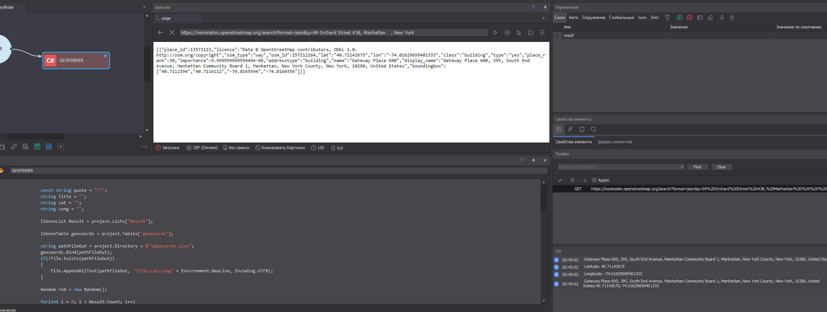This screenshot has height=312, width=827.
Task: Click the variables filter funnel icon
Action: click(667, 17)
